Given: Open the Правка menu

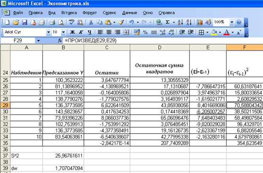Looking at the screenshot, I should click(36, 13).
